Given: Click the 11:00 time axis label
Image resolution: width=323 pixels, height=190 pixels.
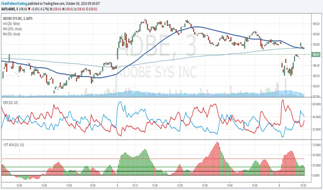Looking at the screenshot, I should [x=155, y=186].
